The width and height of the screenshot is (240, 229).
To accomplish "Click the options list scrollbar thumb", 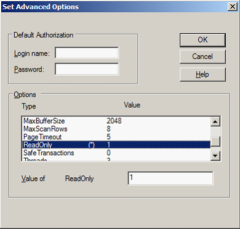I will tap(215, 142).
